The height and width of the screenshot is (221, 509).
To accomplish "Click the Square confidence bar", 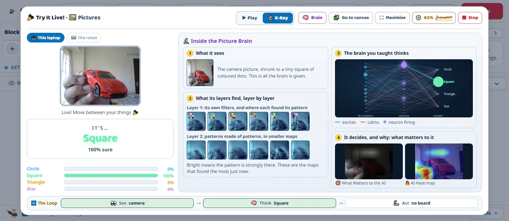I will (x=111, y=176).
